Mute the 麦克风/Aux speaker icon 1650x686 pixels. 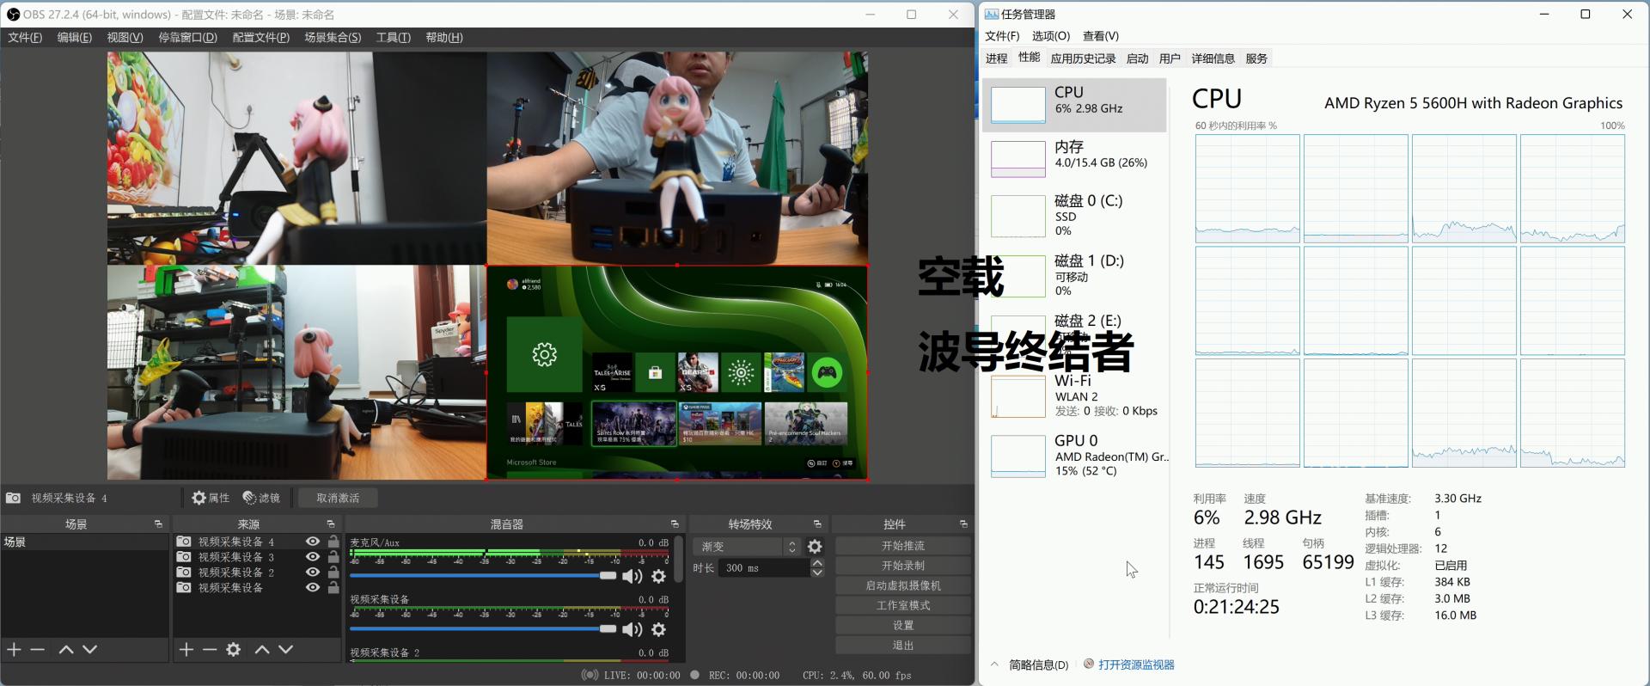(632, 576)
